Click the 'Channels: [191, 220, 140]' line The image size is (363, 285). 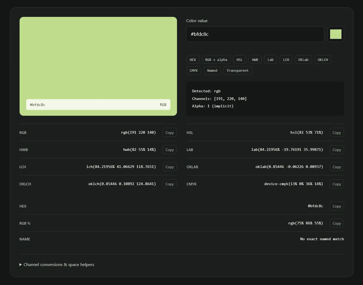[219, 99]
